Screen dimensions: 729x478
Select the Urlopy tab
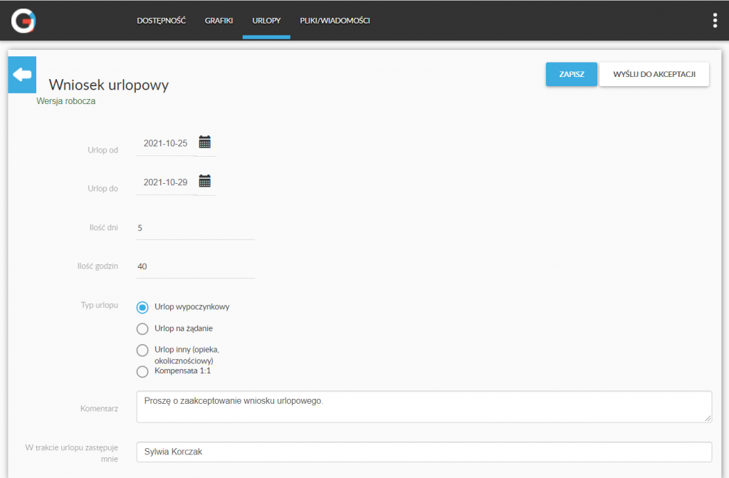[x=266, y=21]
